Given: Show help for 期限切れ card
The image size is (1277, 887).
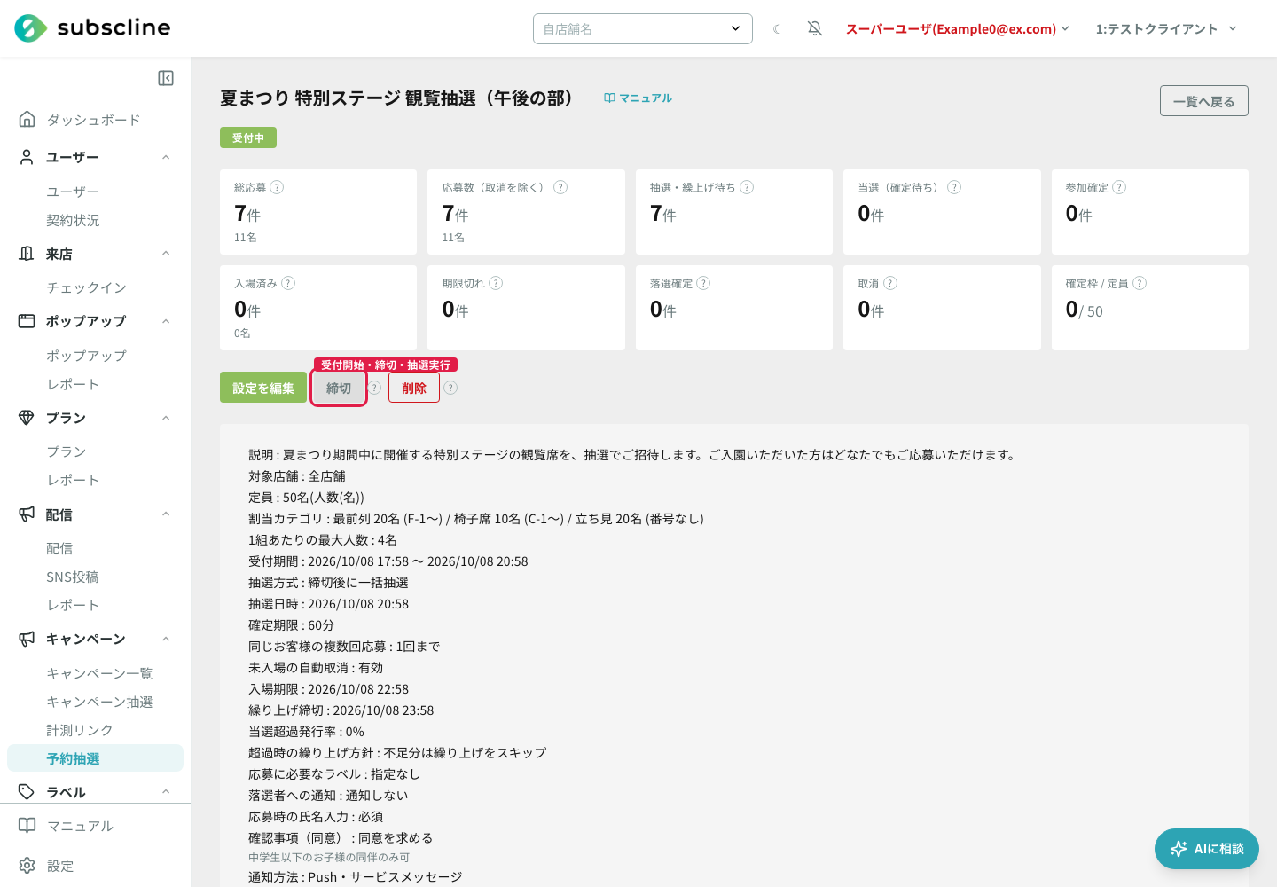Looking at the screenshot, I should coord(496,283).
